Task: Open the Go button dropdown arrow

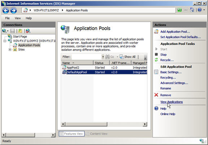Action: [117, 57]
